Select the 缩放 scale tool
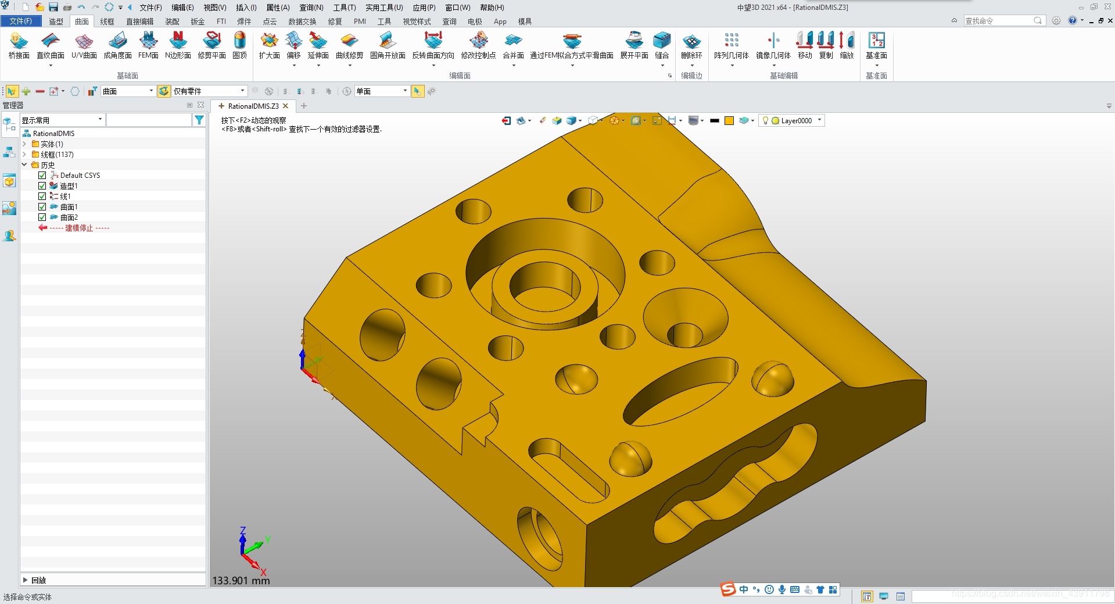The height and width of the screenshot is (604, 1115). pos(847,45)
